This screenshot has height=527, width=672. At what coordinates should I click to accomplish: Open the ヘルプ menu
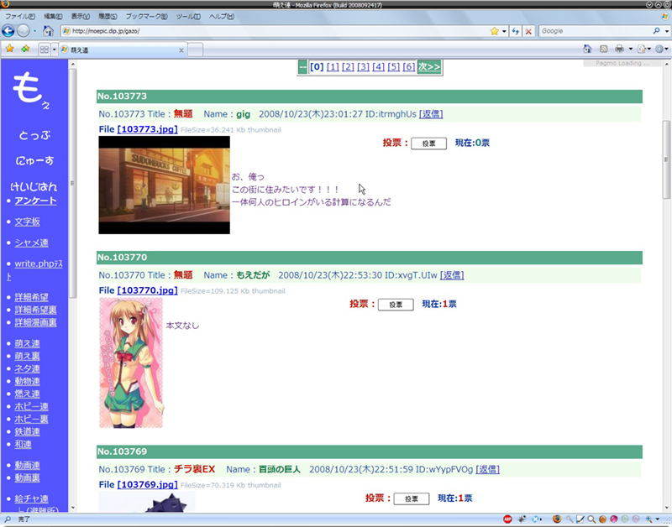coord(222,16)
